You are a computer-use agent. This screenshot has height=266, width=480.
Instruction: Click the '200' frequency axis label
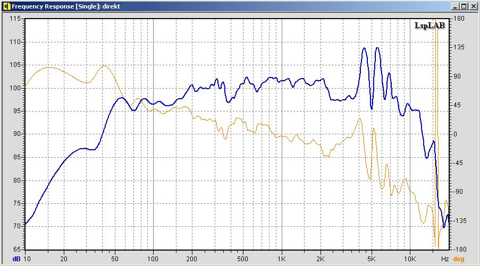pyautogui.click(x=192, y=259)
